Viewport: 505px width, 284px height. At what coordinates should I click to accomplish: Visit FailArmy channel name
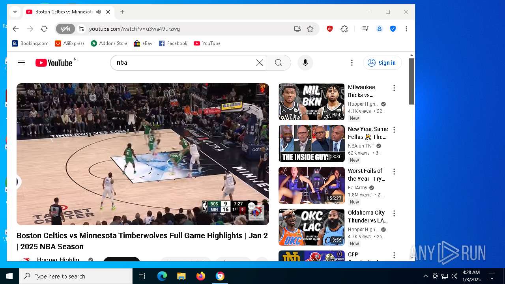(x=357, y=188)
